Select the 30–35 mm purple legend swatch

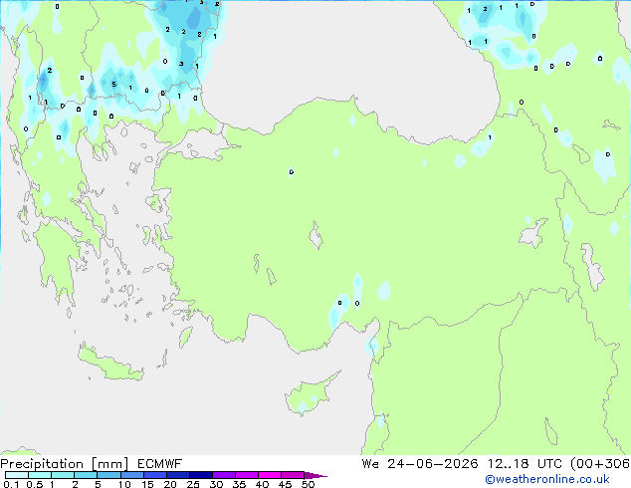click(x=223, y=475)
